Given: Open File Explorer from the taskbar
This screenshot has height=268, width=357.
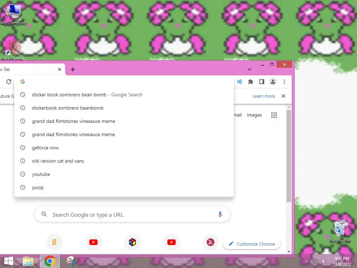Looking at the screenshot, I should [28, 261].
